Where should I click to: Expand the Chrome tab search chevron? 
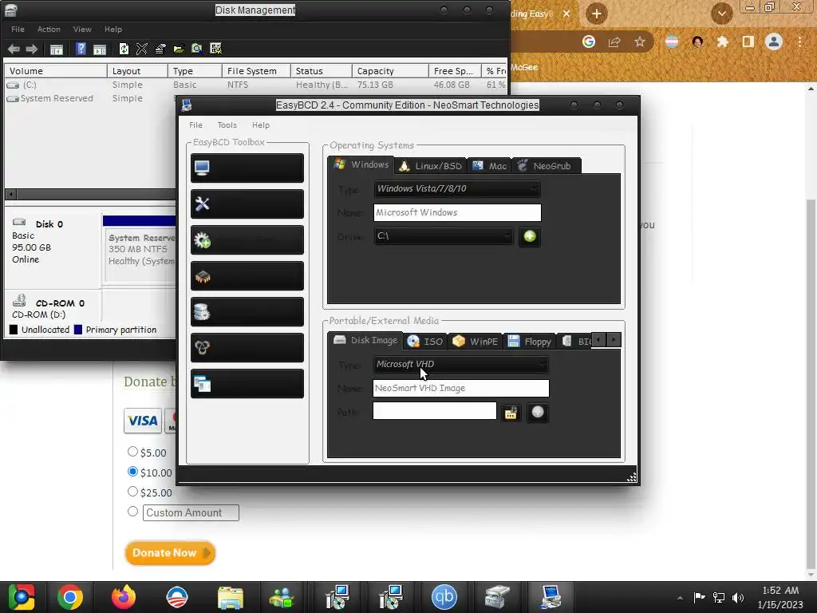[x=721, y=14]
